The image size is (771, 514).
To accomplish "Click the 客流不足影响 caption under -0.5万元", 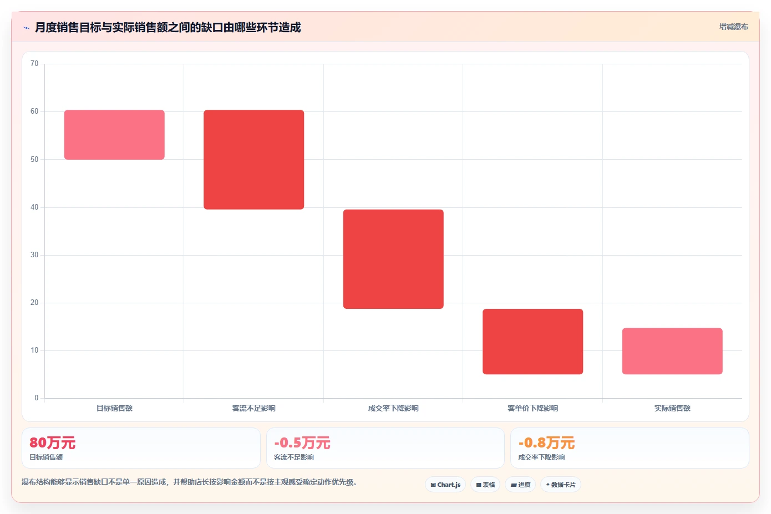I will 294,457.
